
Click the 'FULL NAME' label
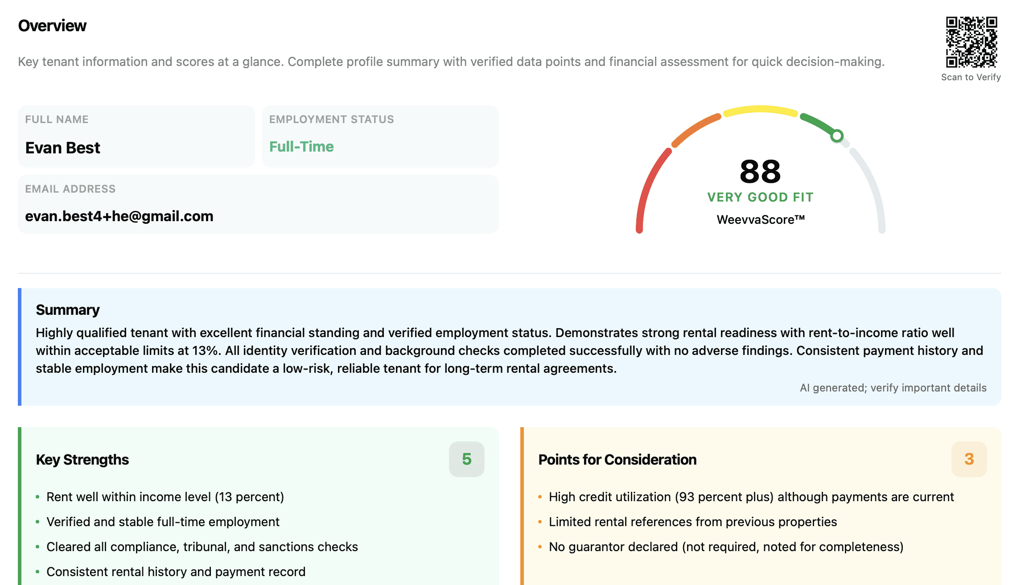point(57,119)
